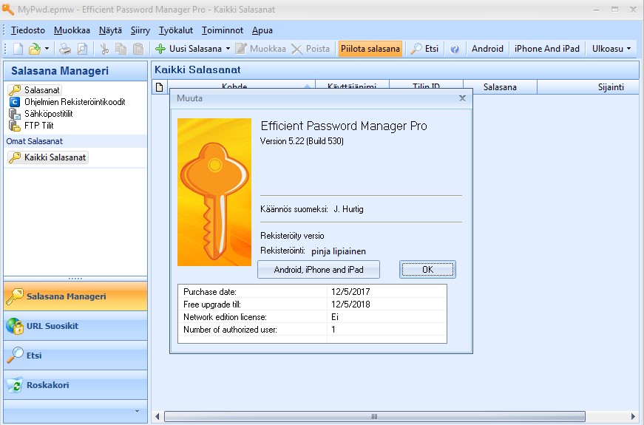Click Number of authorized user label

pyautogui.click(x=230, y=330)
